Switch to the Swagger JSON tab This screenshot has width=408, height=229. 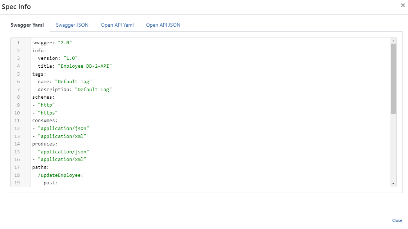[x=72, y=25]
